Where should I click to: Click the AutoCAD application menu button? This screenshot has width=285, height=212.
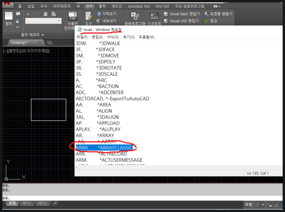click(x=8, y=4)
